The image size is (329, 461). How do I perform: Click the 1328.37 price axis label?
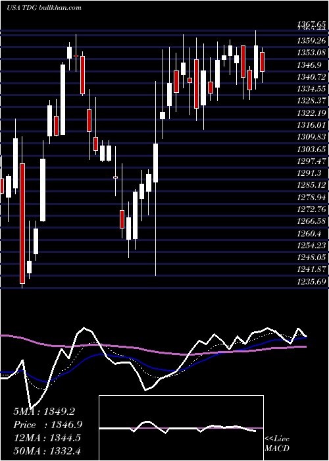click(311, 101)
